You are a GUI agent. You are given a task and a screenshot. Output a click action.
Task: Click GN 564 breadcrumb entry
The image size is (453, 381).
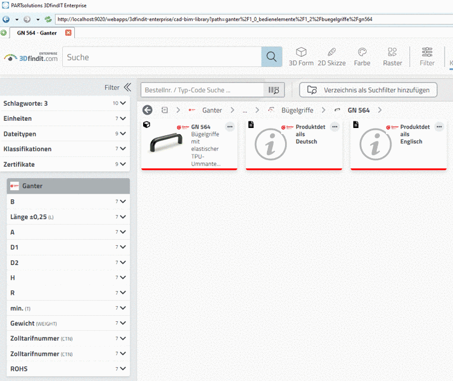[359, 110]
